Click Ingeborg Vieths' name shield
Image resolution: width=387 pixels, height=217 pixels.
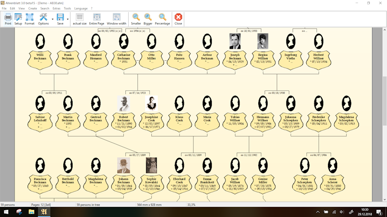(x=291, y=60)
